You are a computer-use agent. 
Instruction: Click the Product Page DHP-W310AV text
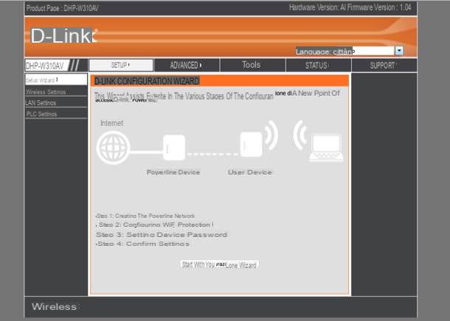(x=62, y=8)
